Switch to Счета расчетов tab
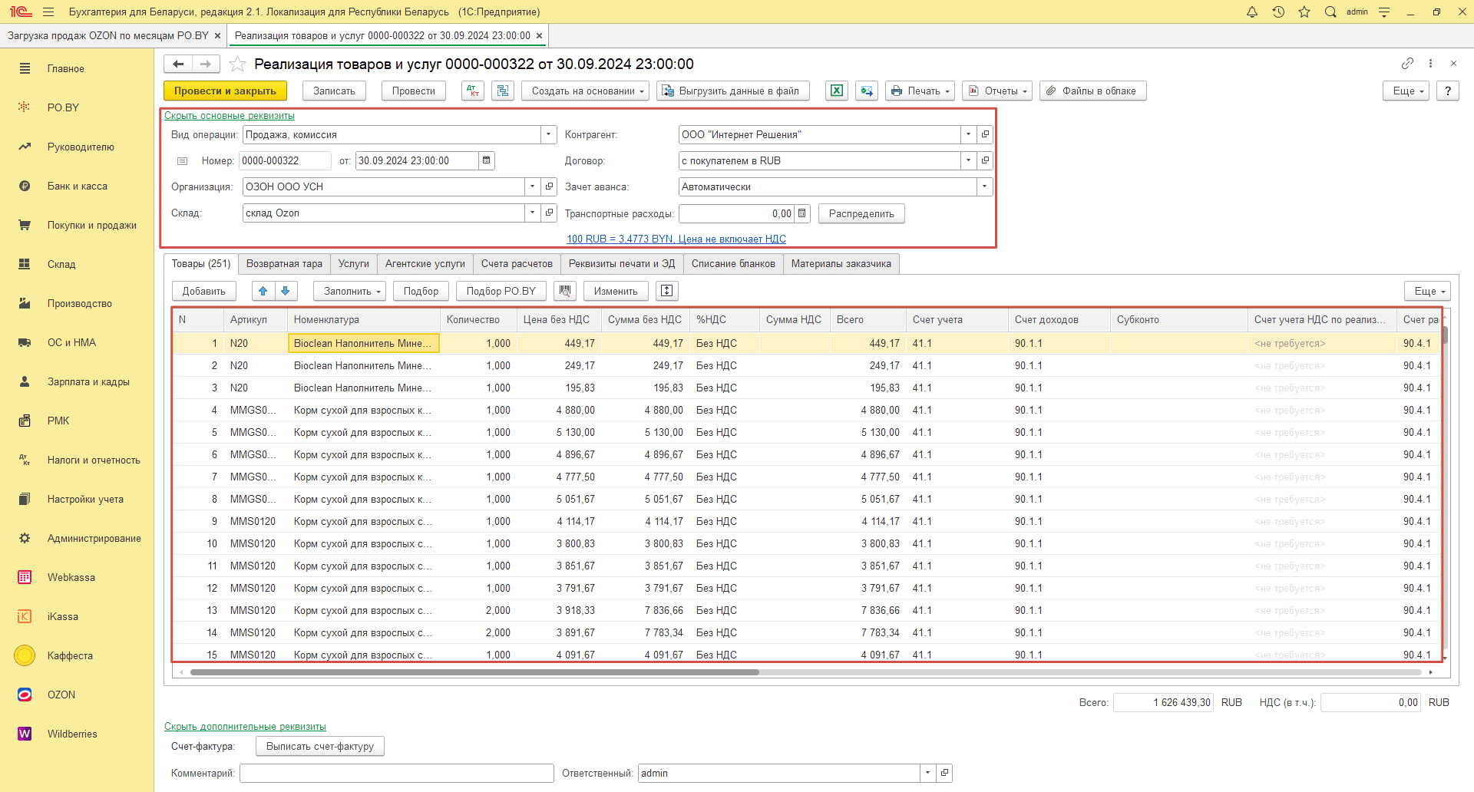1474x792 pixels. (x=517, y=263)
